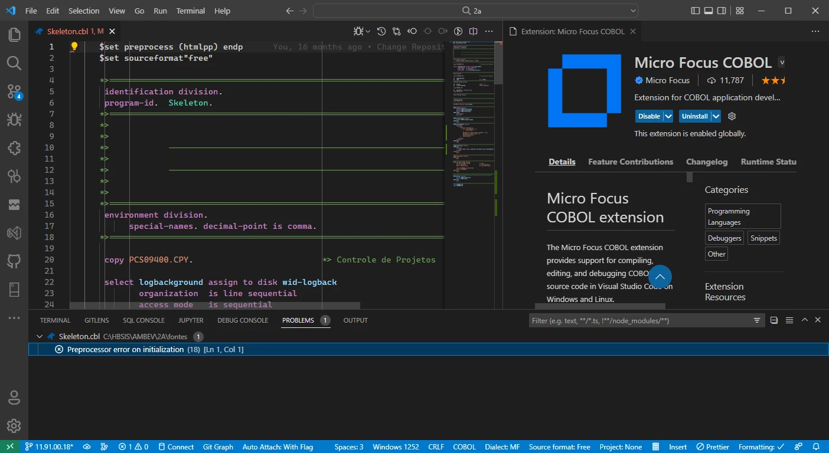The image size is (829, 453).
Task: Toggle primary side bar layout button
Action: 696,11
